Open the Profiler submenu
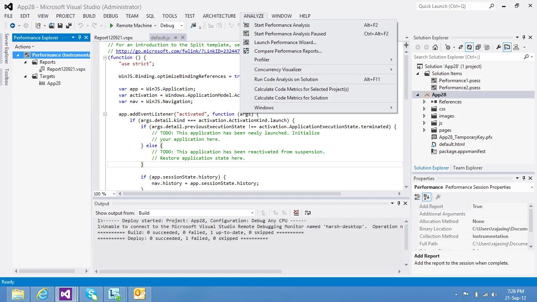This screenshot has height=302, width=537. (318, 60)
